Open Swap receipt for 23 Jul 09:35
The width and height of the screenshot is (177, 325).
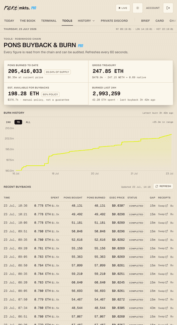click(x=163, y=240)
